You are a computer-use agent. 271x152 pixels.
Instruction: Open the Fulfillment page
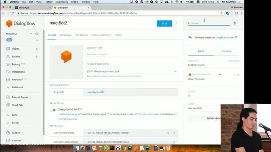coord(17,87)
